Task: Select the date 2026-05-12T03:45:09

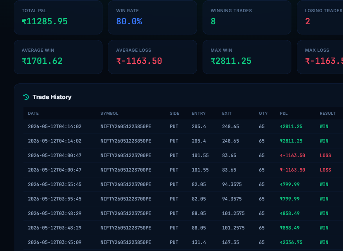Action: pos(55,242)
